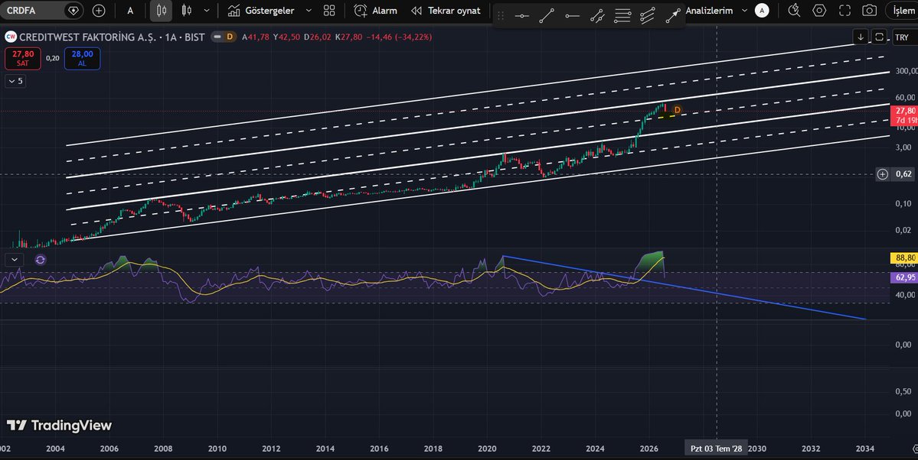Click the blue 28,00 AL button
This screenshot has height=460, width=918.
pos(82,58)
